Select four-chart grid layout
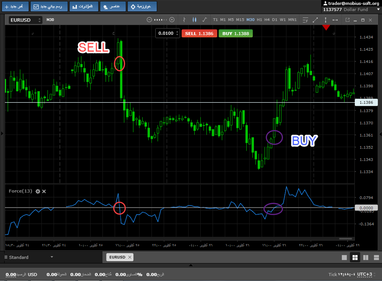Viewport: 382px width, 281px height. pos(355,257)
